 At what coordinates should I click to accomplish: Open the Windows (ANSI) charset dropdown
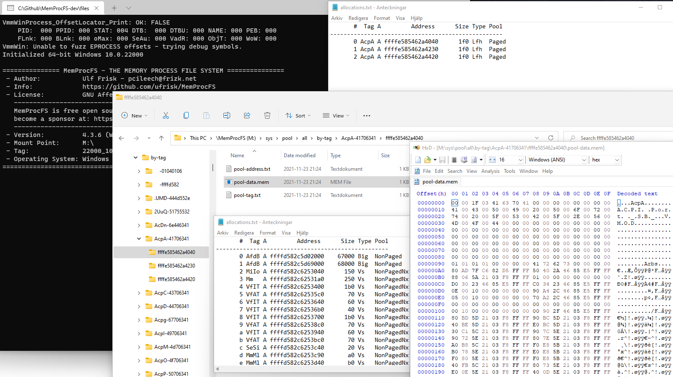pos(584,160)
